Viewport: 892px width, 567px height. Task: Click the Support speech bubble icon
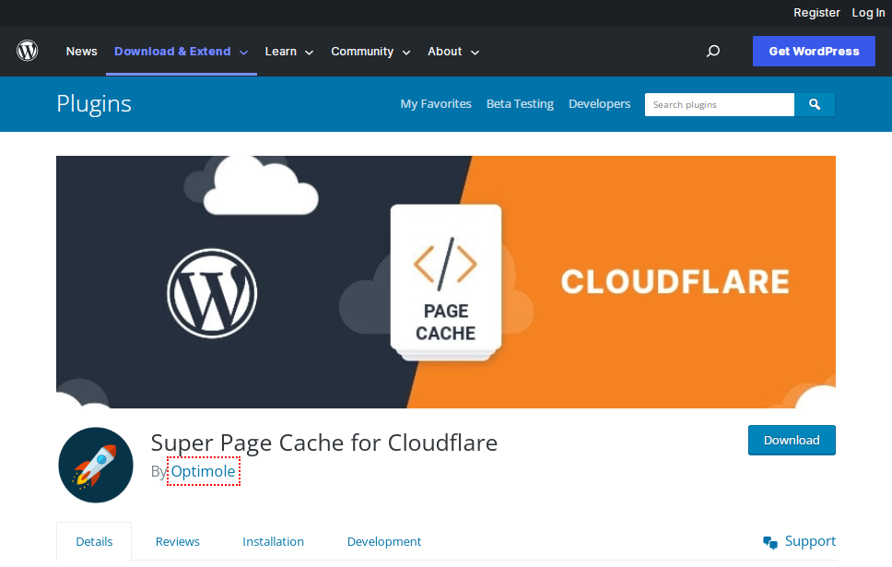point(770,542)
